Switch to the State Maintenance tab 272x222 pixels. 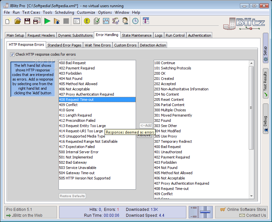point(137,35)
